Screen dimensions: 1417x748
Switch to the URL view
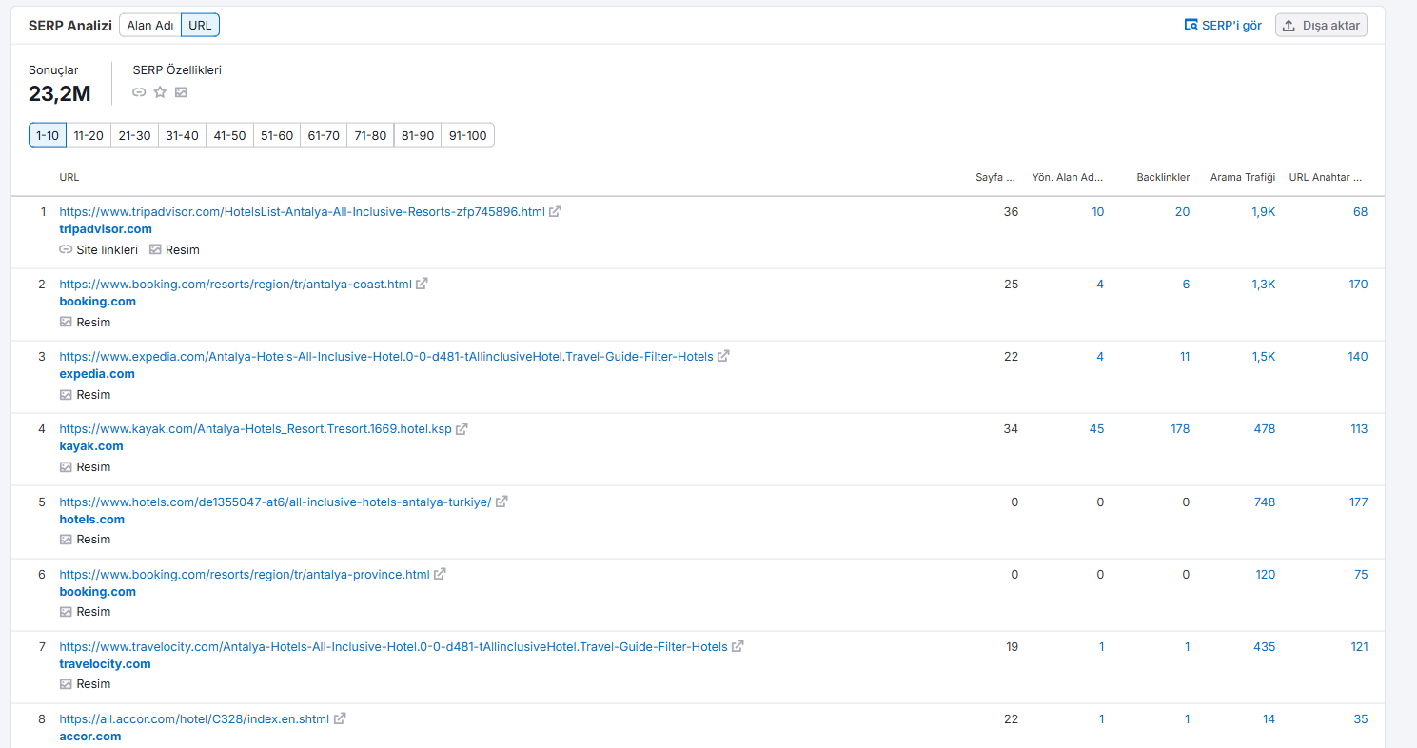point(200,26)
